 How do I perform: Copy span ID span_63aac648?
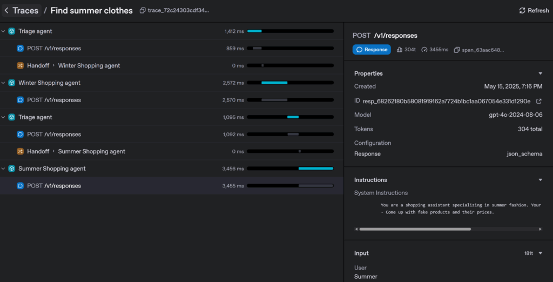pos(457,50)
